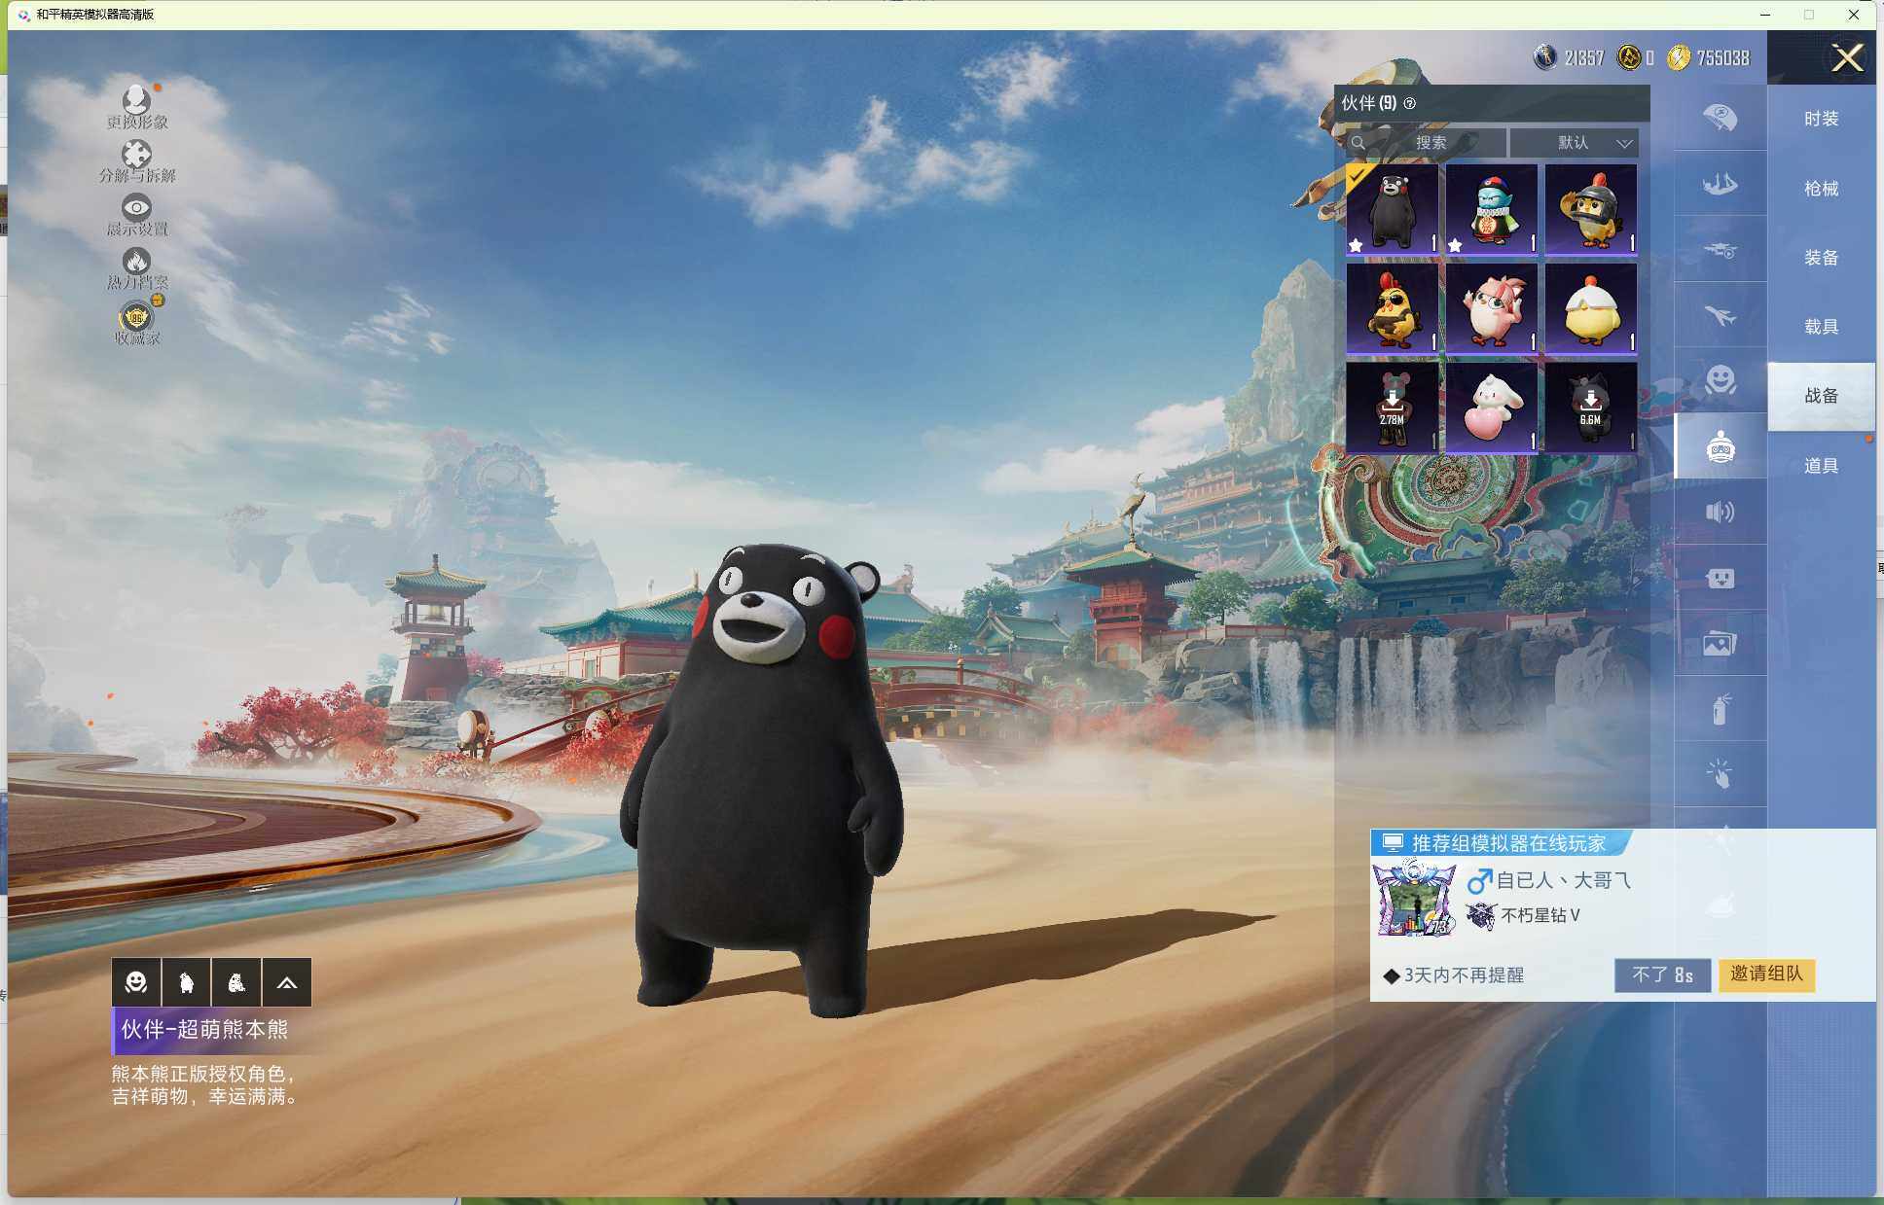The width and height of the screenshot is (1884, 1205).
Task: Select the pictures gallery category icon
Action: click(1720, 643)
